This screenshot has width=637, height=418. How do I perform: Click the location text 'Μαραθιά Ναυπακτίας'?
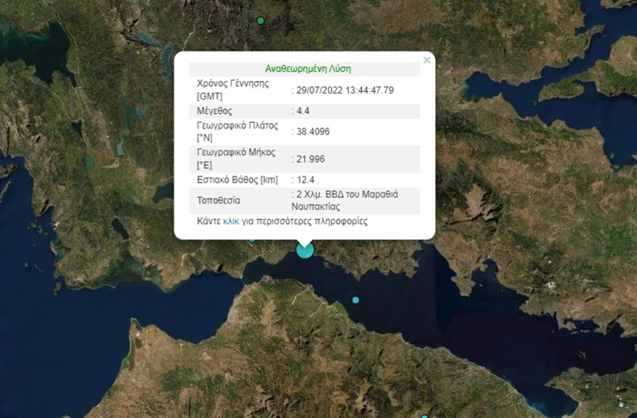click(345, 201)
